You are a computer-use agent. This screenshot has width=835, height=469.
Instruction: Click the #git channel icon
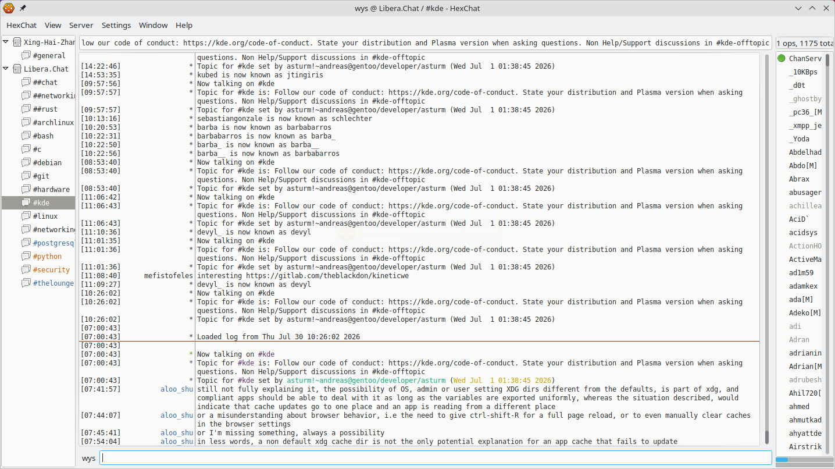click(x=26, y=176)
